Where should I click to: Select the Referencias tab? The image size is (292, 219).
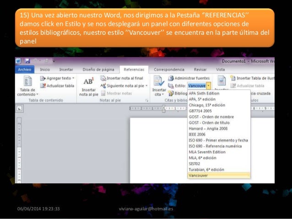[134, 69]
